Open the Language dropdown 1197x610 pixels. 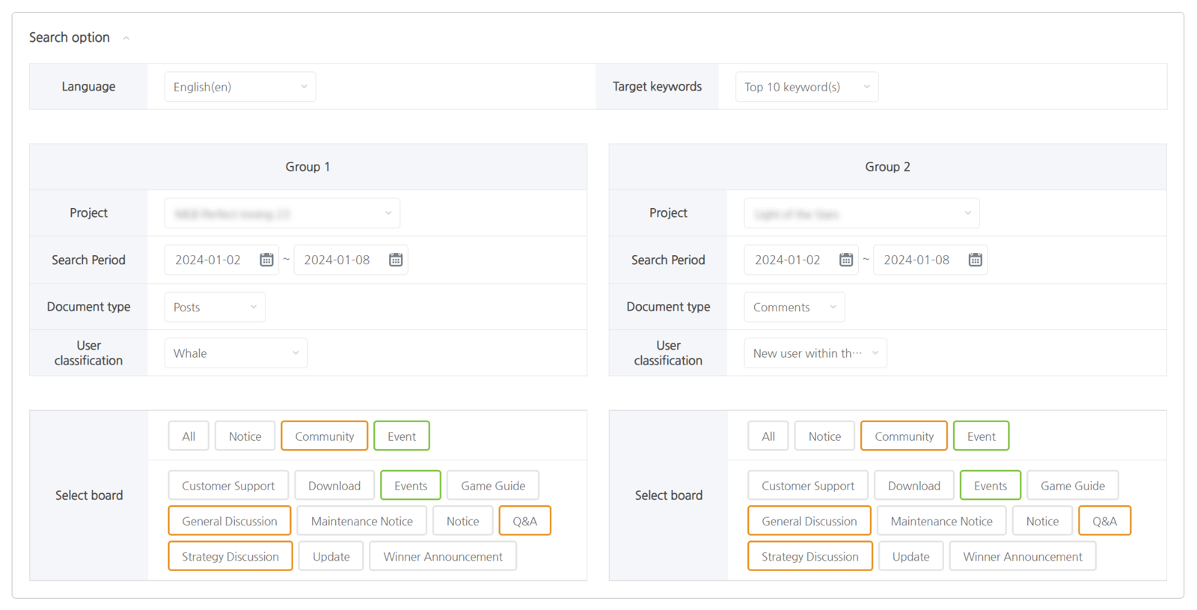(239, 87)
